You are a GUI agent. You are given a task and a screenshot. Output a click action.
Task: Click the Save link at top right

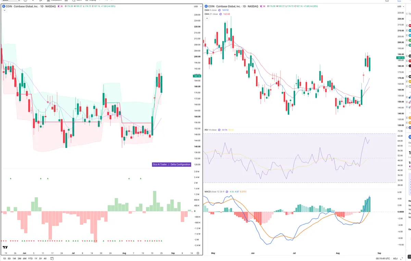click(x=399, y=1)
